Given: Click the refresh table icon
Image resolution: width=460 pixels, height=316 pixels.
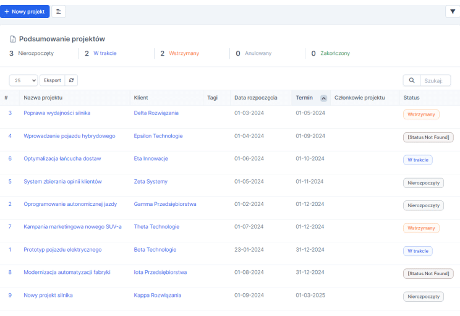Looking at the screenshot, I should [72, 80].
